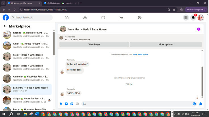209x117 pixels.
Task: Focus the message input field
Action: click(x=137, y=104)
